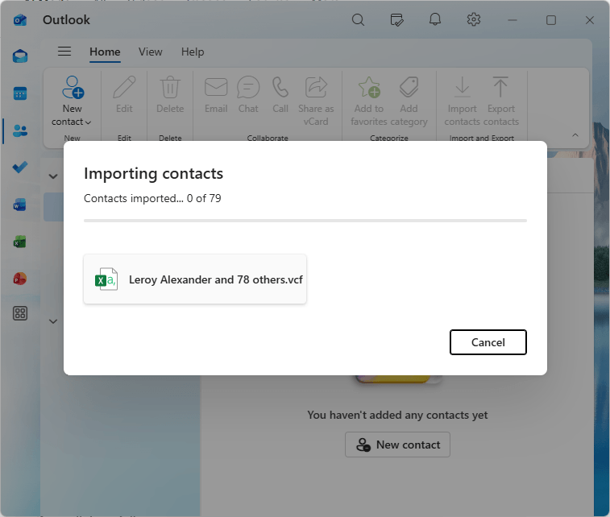This screenshot has width=610, height=517.
Task: Select the People icon in sidebar
Action: pyautogui.click(x=20, y=130)
